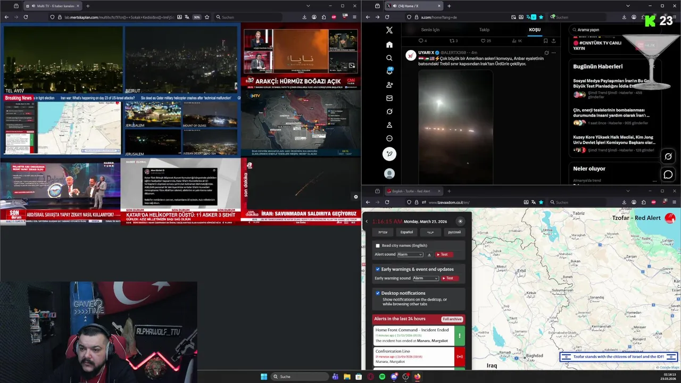Open X profile icon in sidebar
The height and width of the screenshot is (383, 681).
[389, 125]
